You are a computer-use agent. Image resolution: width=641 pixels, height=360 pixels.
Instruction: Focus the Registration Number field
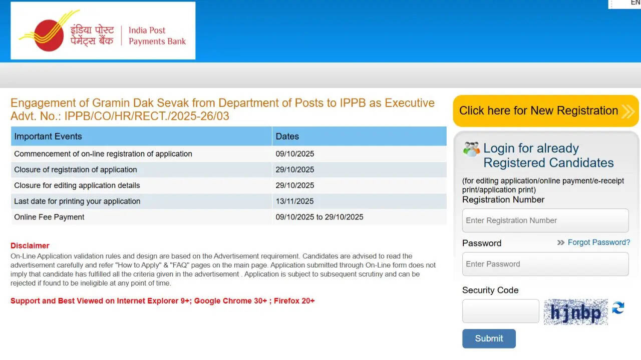(545, 220)
